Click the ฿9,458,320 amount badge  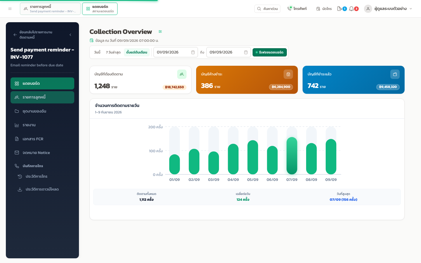388,87
